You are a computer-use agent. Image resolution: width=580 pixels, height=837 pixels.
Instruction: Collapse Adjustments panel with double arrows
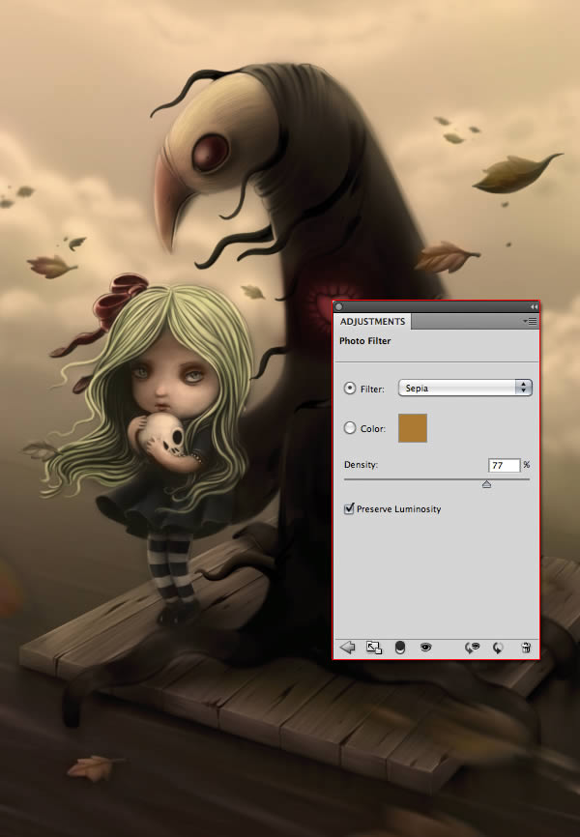pos(534,307)
